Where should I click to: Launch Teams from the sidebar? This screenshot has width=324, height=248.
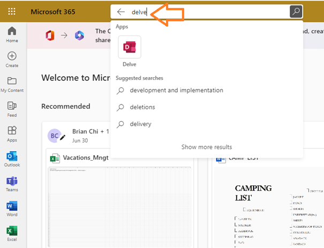(12, 184)
